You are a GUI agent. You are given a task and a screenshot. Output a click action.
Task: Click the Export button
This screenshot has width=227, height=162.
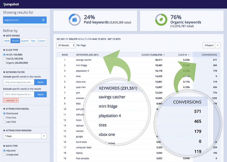(209, 45)
